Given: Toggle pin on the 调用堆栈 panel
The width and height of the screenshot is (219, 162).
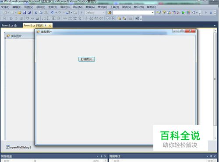Looking at the screenshot, I should (211, 156).
